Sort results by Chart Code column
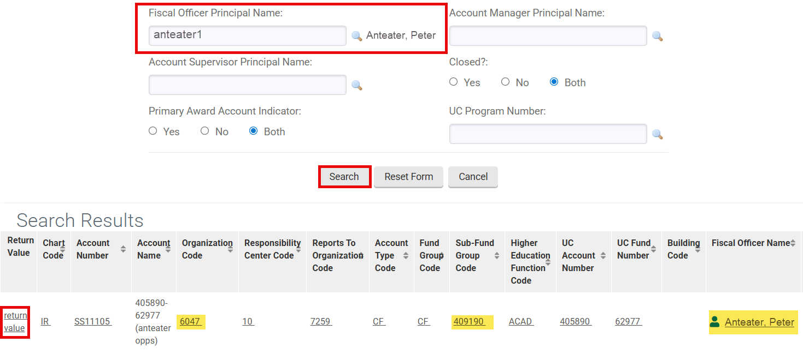 (x=62, y=248)
